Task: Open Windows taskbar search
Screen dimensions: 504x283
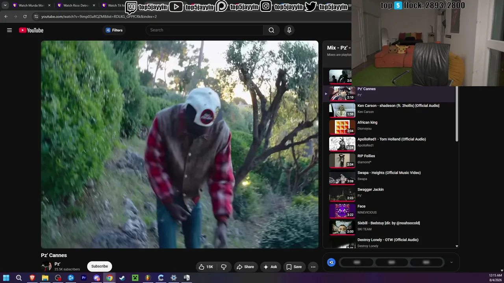Action: point(19,278)
